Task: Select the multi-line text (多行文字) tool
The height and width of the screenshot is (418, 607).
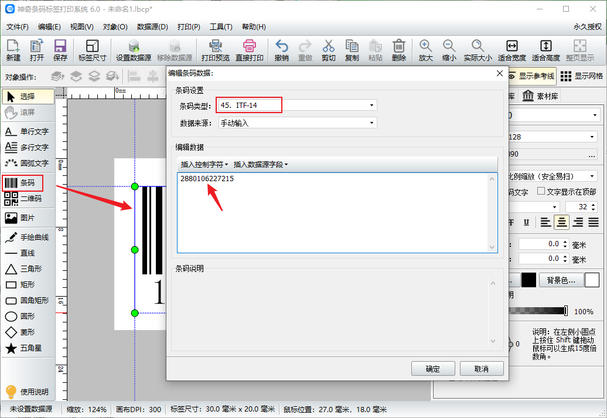Action: 28,148
